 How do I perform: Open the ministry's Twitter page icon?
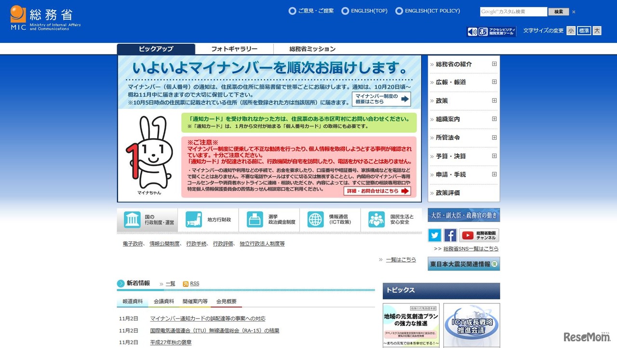click(434, 235)
